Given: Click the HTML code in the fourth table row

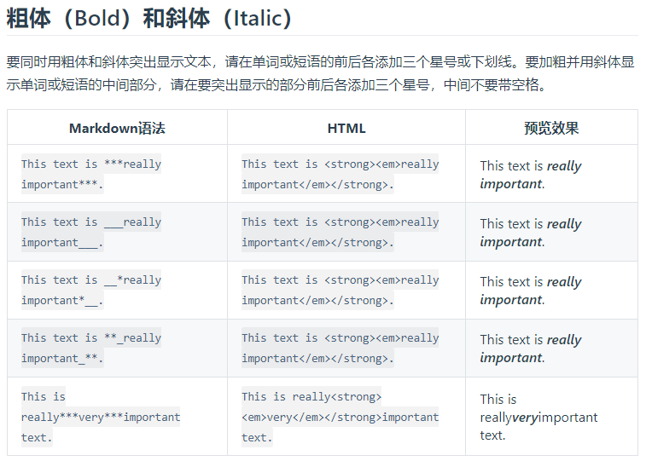Looking at the screenshot, I should pos(340,348).
